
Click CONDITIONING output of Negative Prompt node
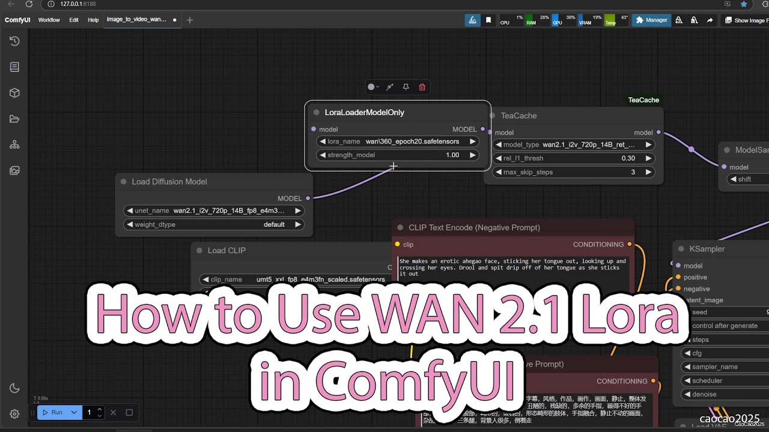click(630, 244)
